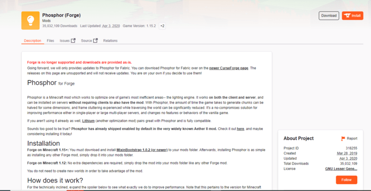
Task: Click the Project ID value 318255
Action: 351,148
